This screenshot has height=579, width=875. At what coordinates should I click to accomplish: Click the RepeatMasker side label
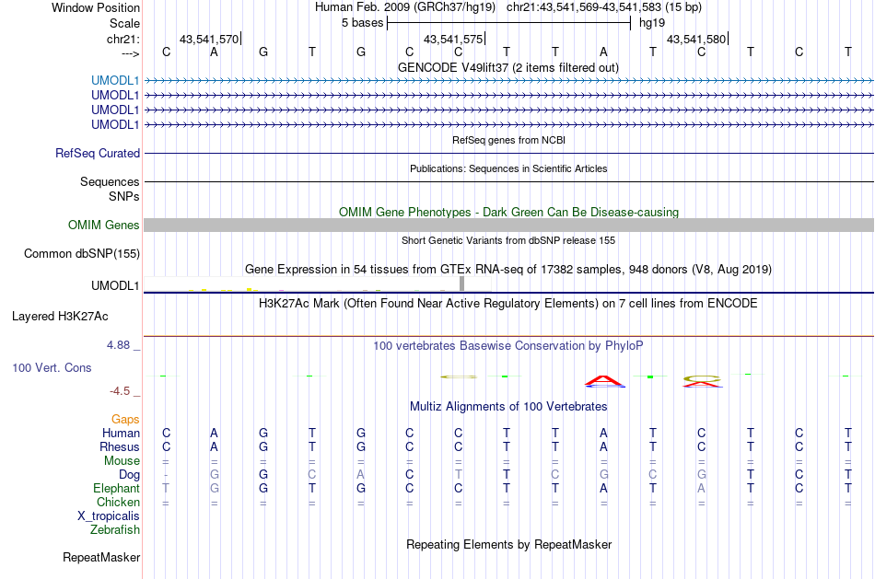tap(101, 557)
